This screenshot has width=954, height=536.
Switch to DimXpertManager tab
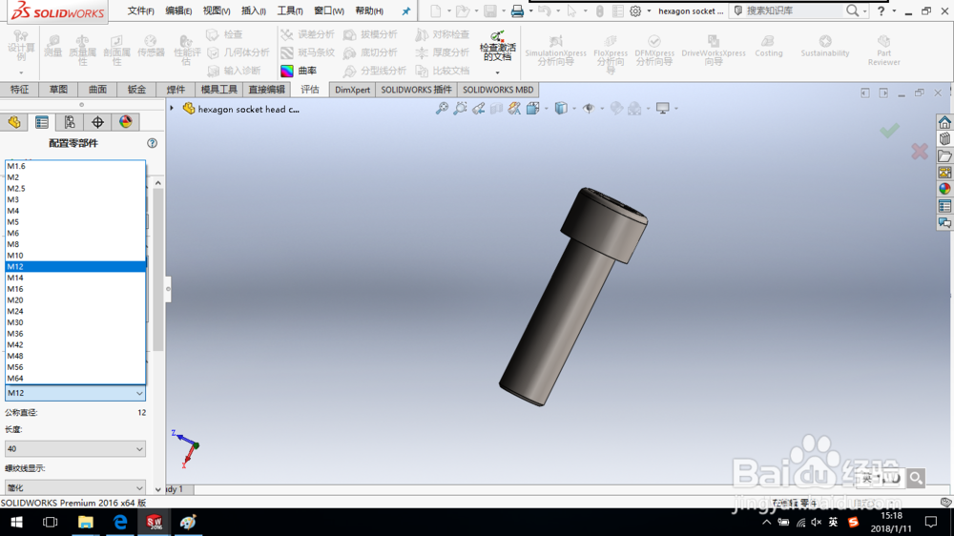coord(97,122)
